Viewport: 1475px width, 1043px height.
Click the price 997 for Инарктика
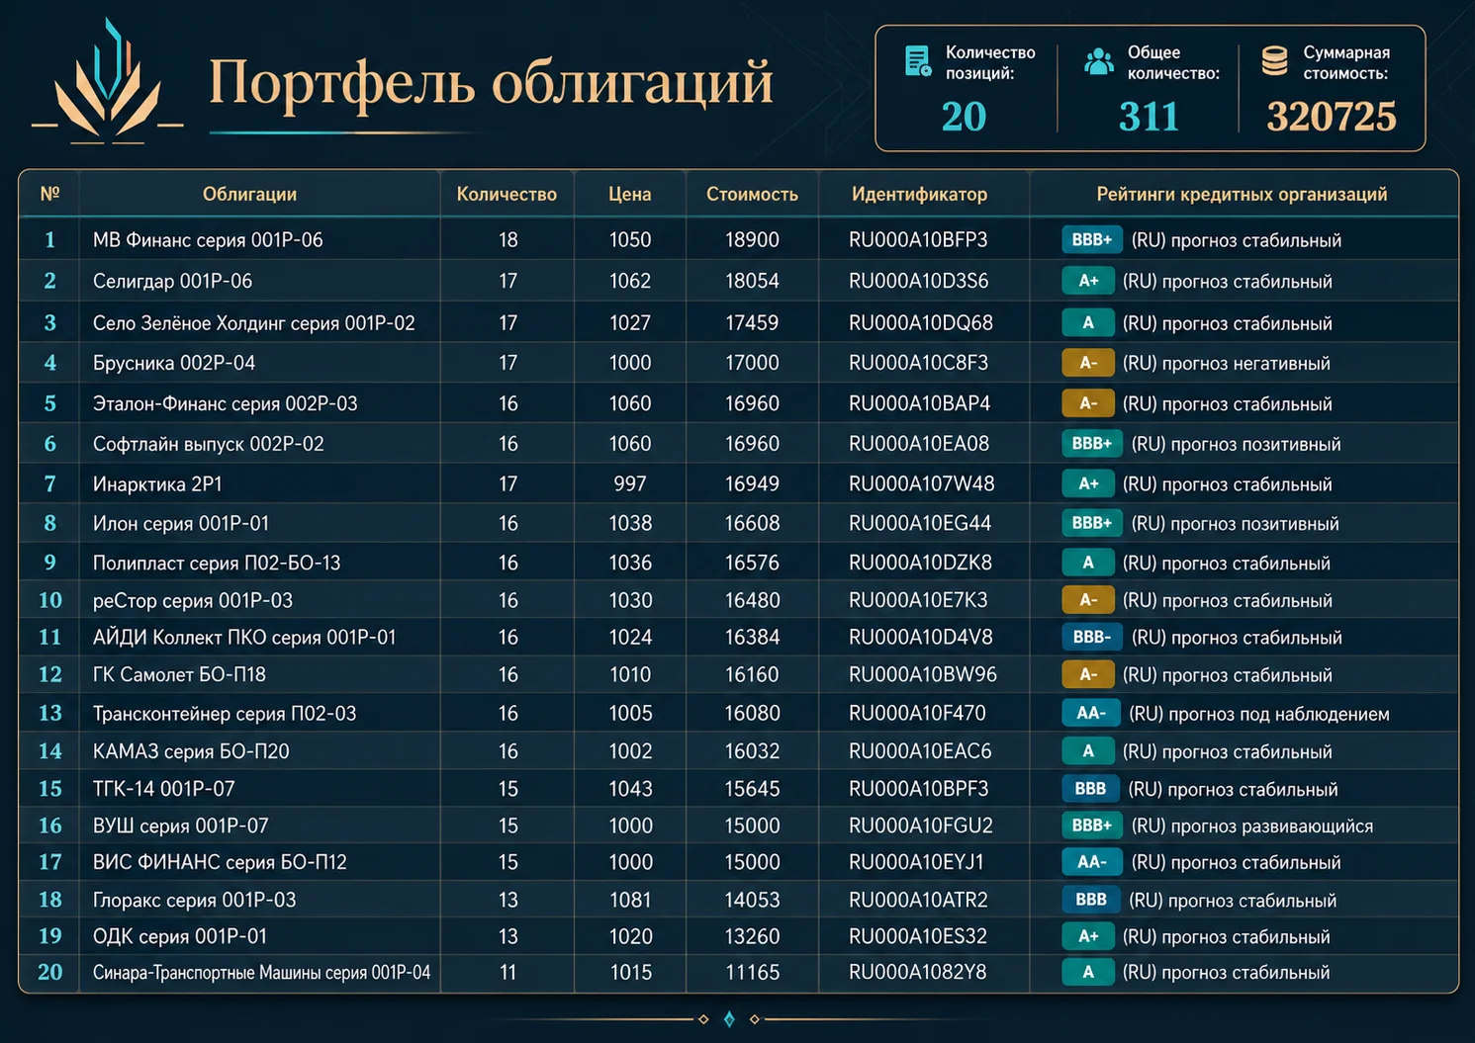[x=630, y=483]
